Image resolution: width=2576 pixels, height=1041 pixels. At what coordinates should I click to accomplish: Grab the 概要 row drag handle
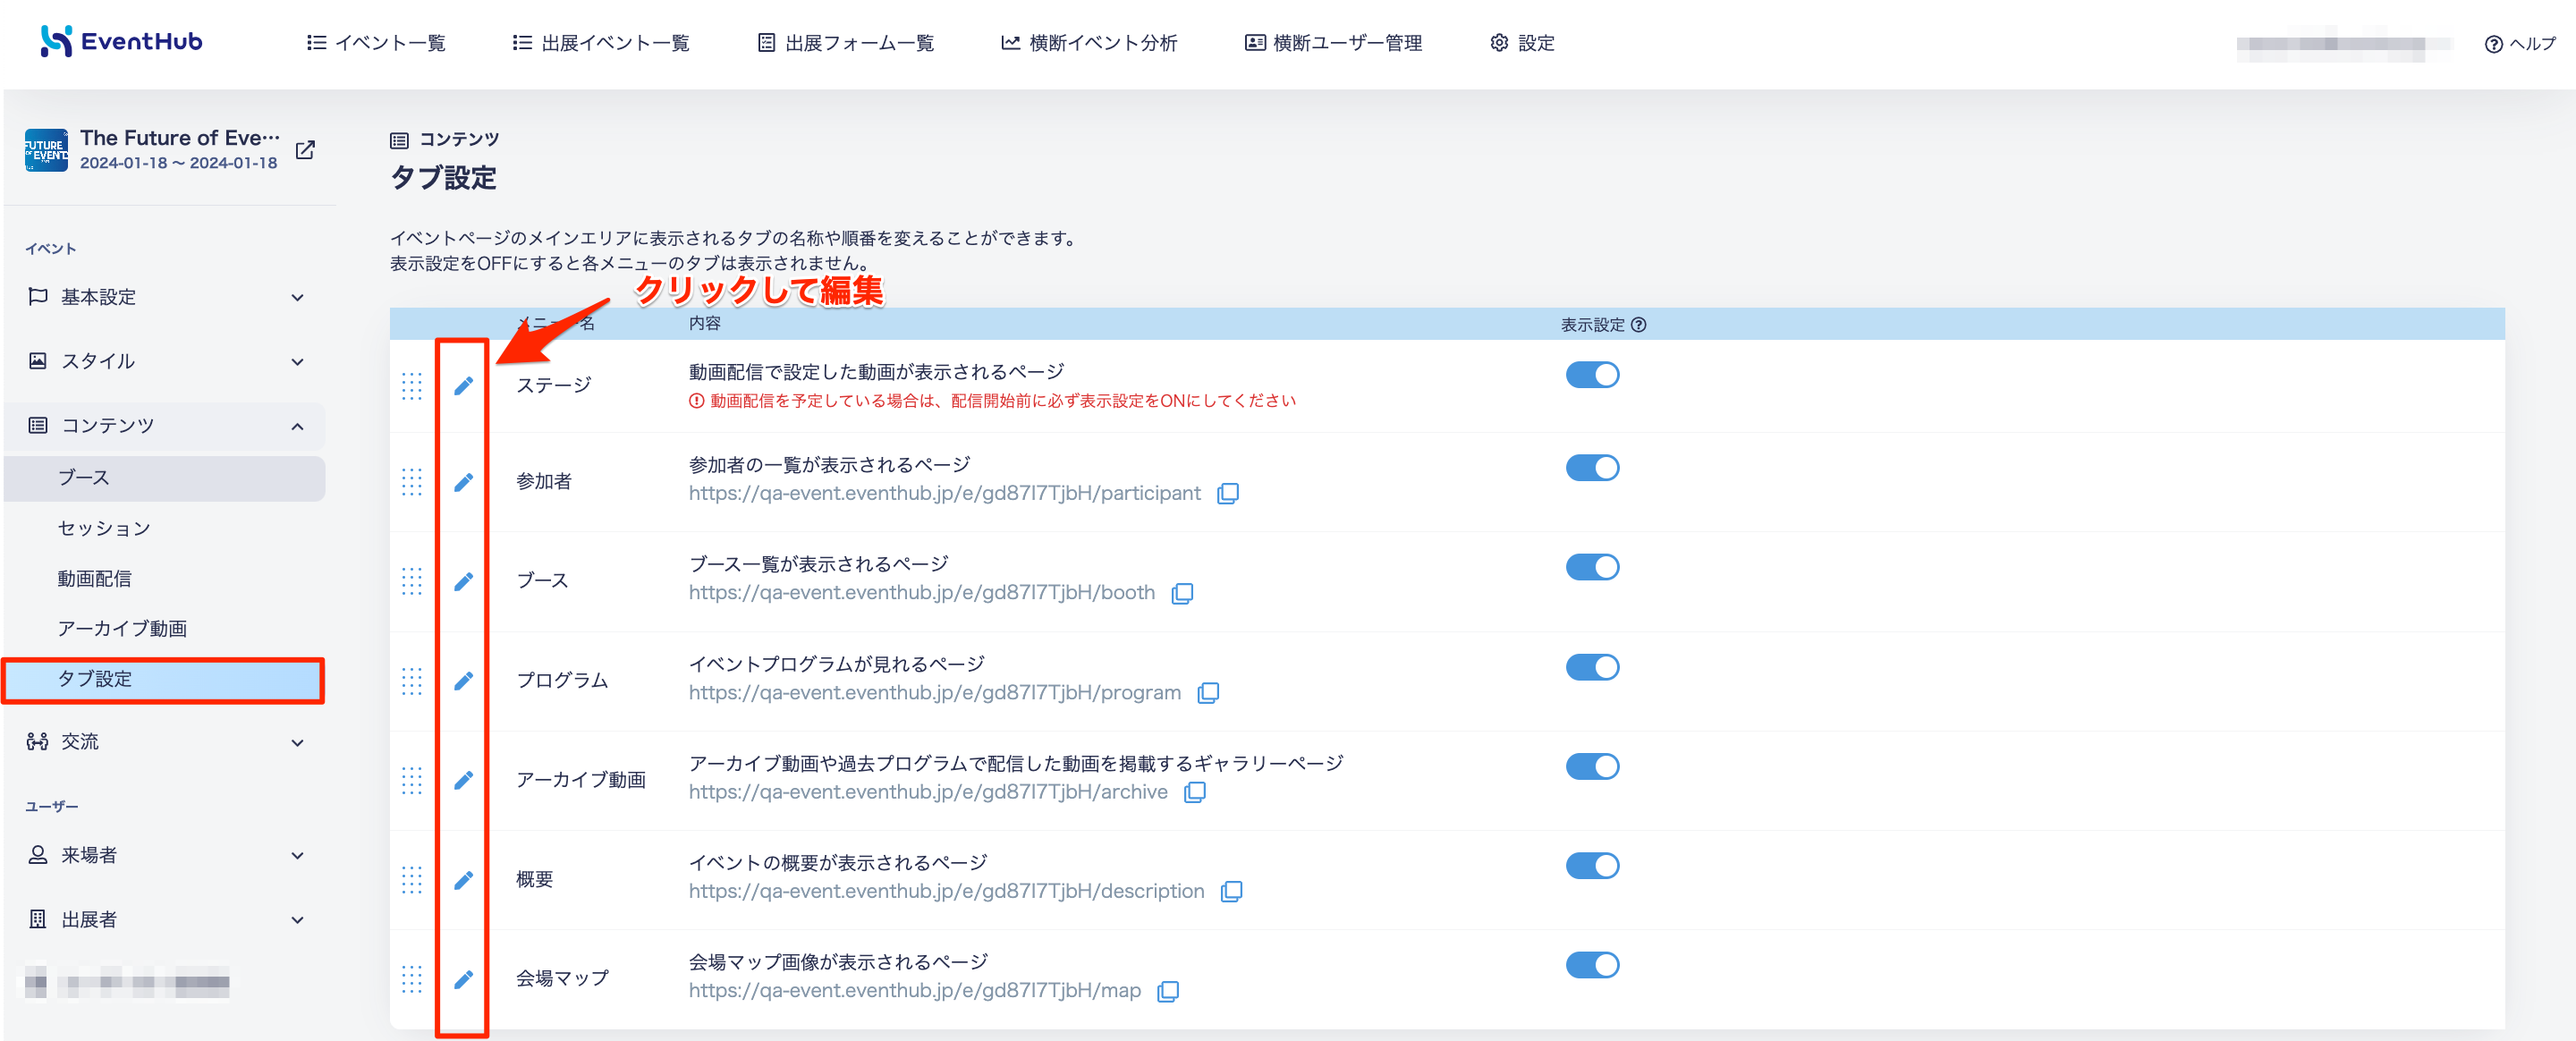(412, 880)
